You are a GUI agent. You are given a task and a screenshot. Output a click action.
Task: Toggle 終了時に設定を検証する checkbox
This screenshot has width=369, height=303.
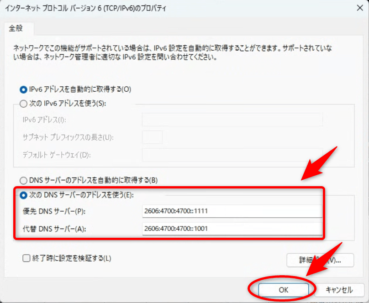click(x=26, y=258)
